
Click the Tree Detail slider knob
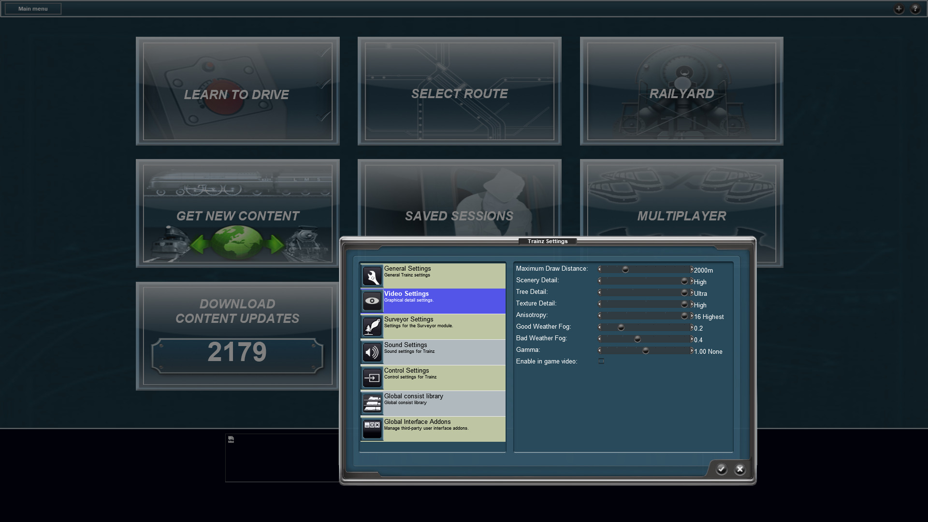point(684,292)
